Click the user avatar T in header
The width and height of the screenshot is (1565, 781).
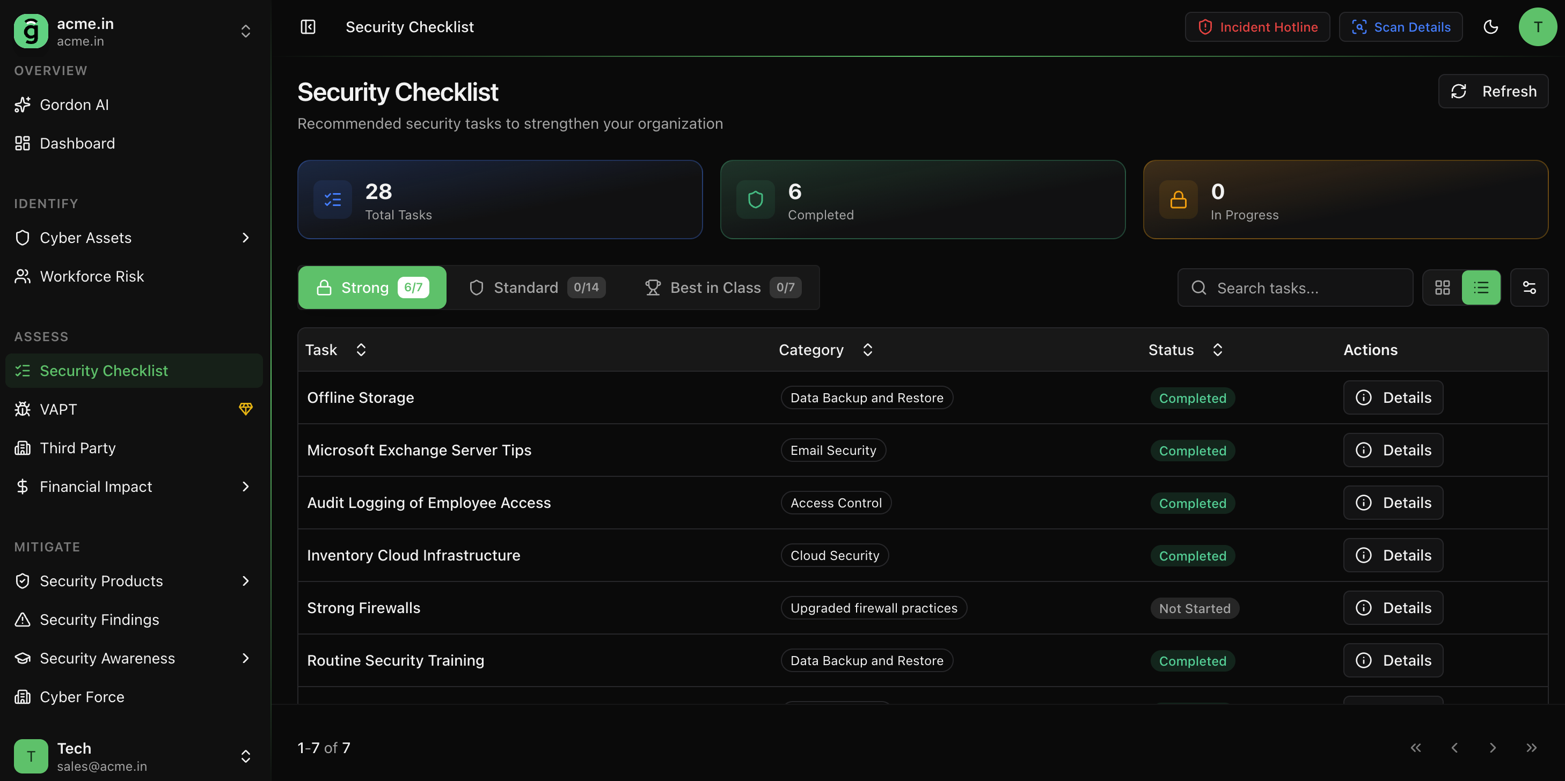point(1537,27)
